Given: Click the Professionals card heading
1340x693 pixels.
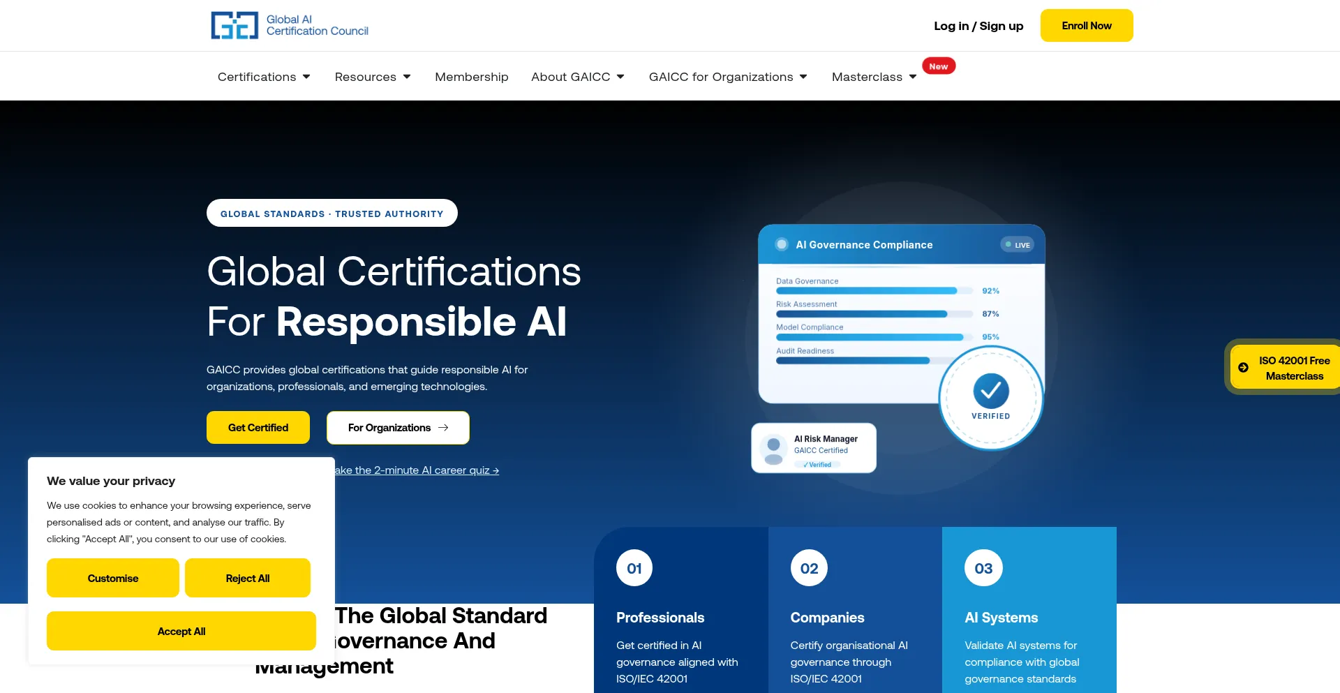Looking at the screenshot, I should tap(660, 618).
